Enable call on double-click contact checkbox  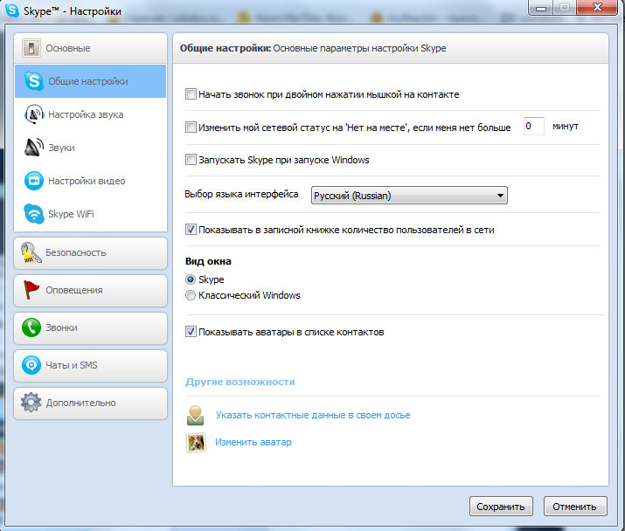(x=191, y=94)
